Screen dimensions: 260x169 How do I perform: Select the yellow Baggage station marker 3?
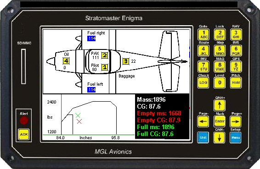126,61
